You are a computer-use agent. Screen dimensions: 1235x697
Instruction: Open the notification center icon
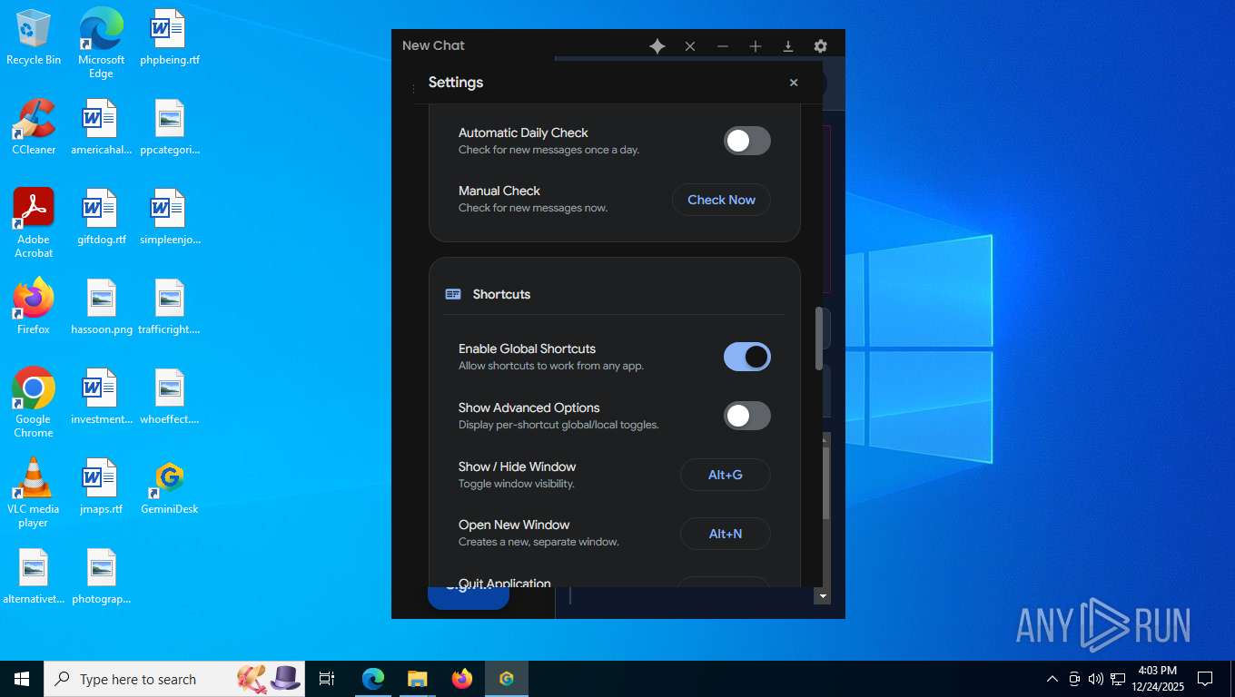coord(1205,679)
